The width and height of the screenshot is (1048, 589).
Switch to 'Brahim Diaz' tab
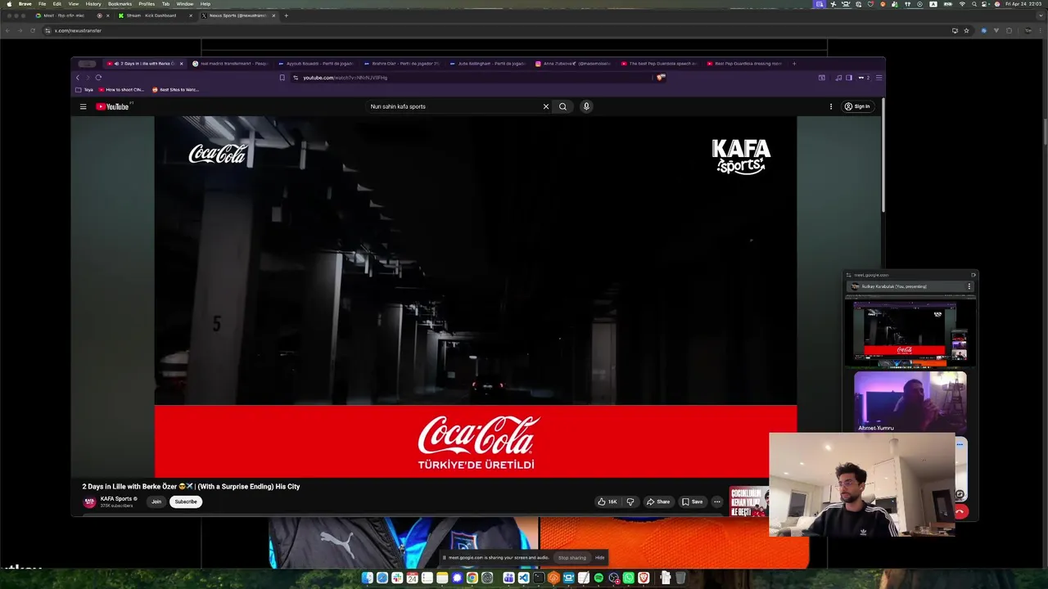tap(401, 63)
